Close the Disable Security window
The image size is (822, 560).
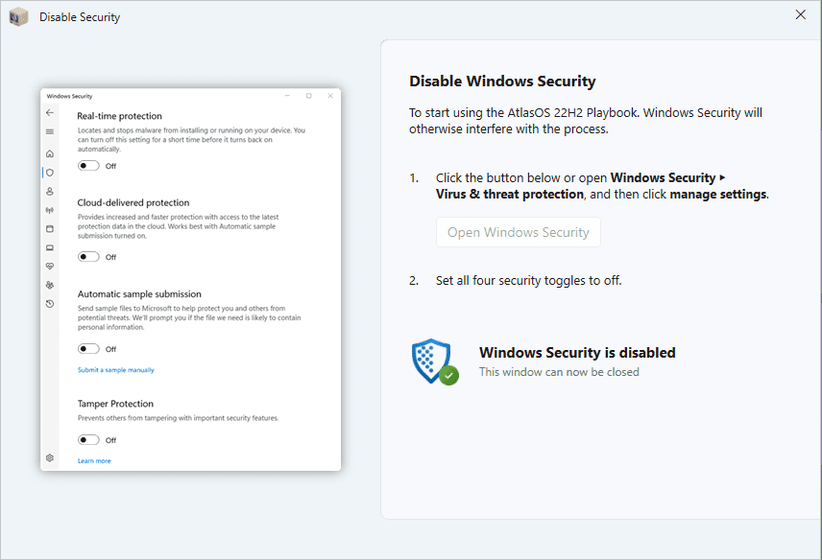[800, 14]
